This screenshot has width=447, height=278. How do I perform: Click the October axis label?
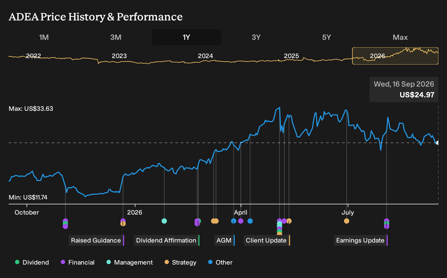[27, 212]
